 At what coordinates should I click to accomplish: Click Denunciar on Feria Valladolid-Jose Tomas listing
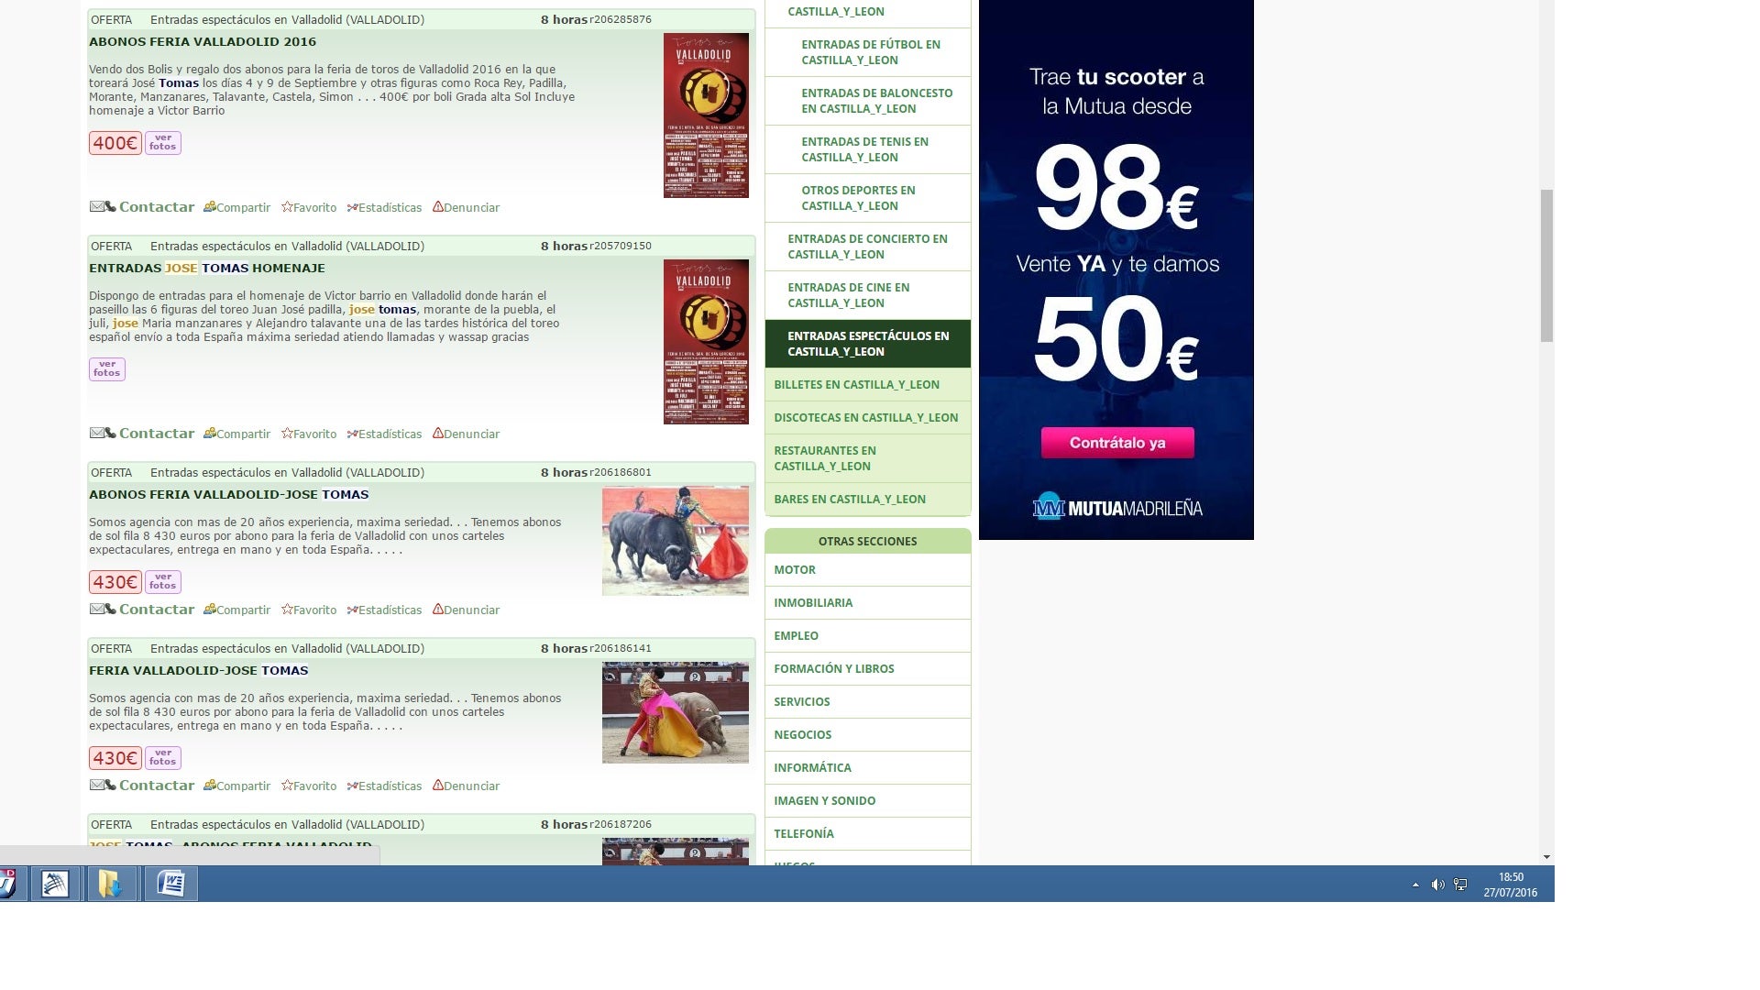click(x=466, y=786)
